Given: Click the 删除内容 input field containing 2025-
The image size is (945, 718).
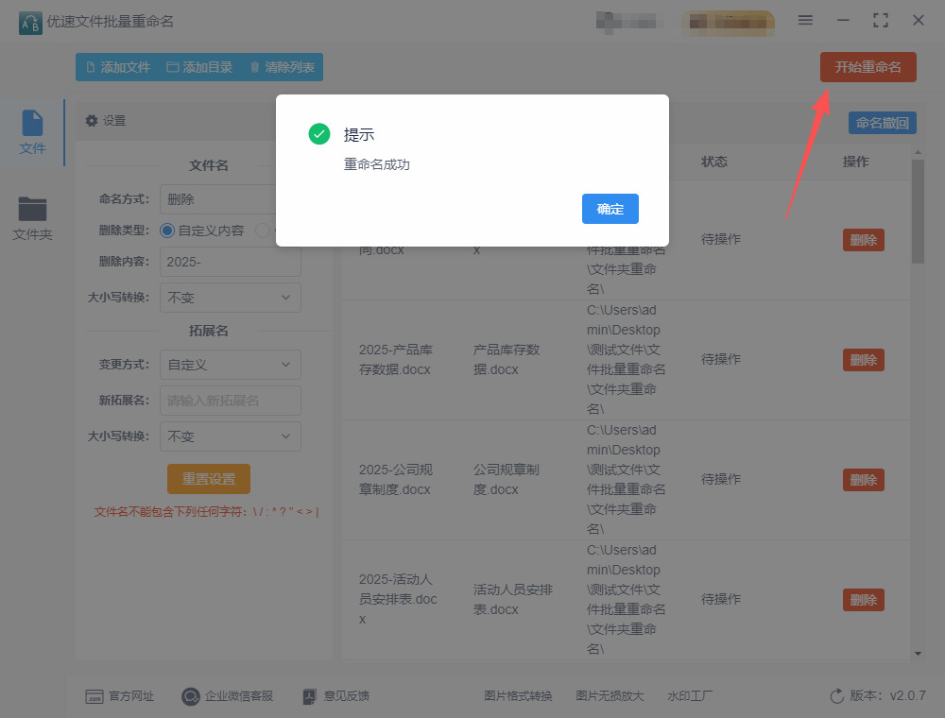Looking at the screenshot, I should point(230,262).
